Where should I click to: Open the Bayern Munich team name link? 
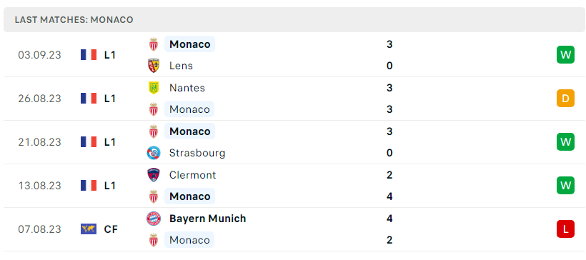[208, 219]
